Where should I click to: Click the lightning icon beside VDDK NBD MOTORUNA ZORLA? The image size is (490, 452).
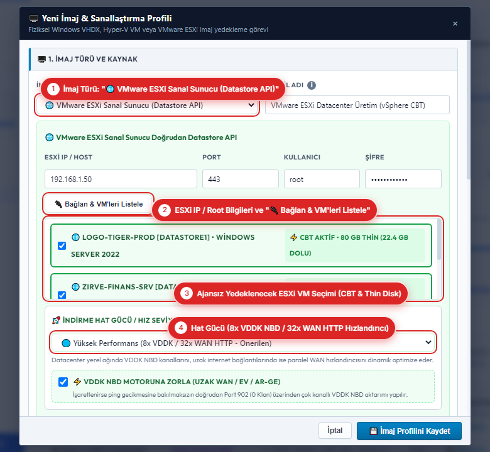tap(77, 382)
